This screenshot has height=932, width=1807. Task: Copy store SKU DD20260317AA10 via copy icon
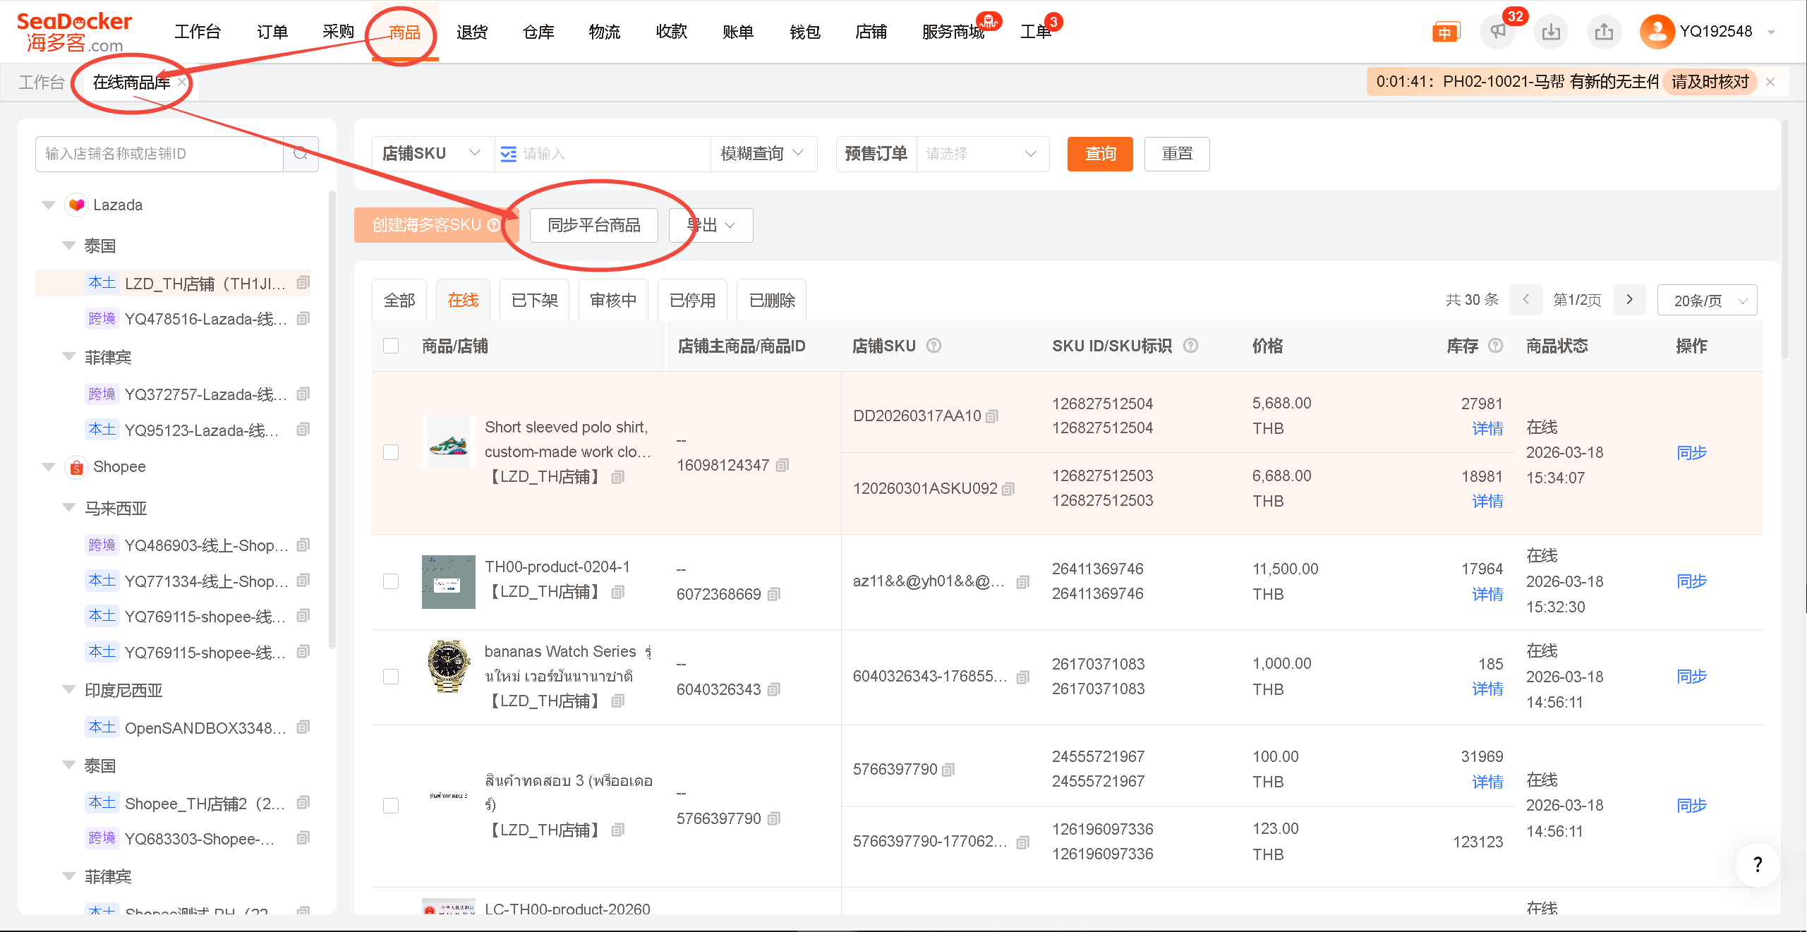click(992, 416)
